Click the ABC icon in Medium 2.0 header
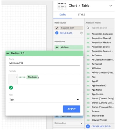116x130 pixels. [x=8, y=53]
